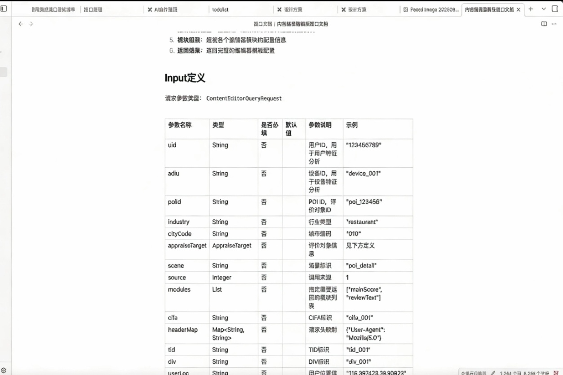Click the modules parameter cell
The image size is (563, 375).
[x=187, y=297]
